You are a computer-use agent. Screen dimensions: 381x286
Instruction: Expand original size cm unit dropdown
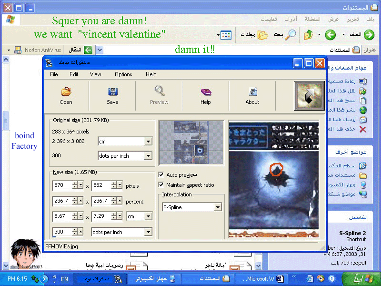148,141
